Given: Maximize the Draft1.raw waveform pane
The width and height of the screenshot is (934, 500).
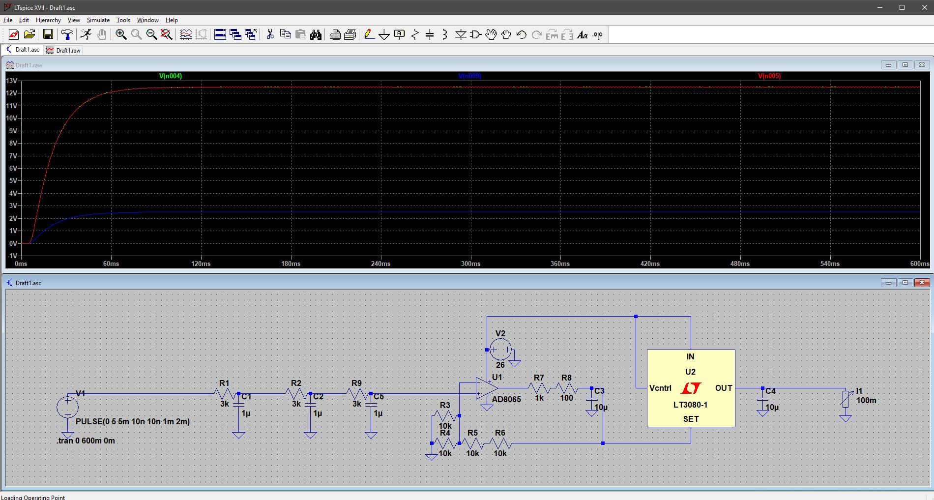Looking at the screenshot, I should [x=905, y=65].
